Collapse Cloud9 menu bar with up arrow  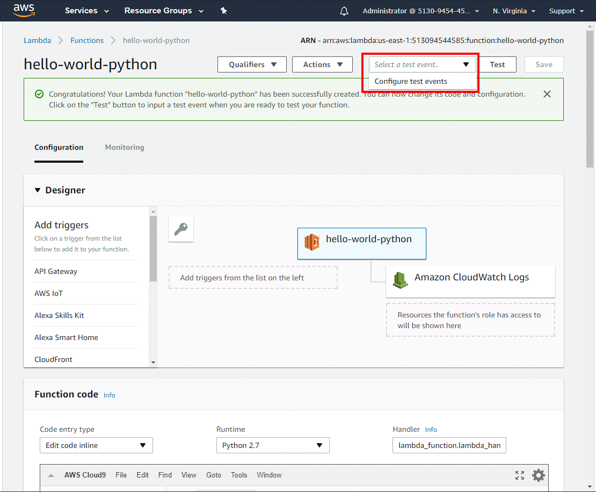pos(51,475)
